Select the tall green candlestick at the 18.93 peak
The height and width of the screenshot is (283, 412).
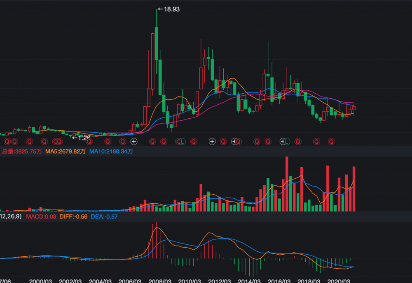pos(156,44)
